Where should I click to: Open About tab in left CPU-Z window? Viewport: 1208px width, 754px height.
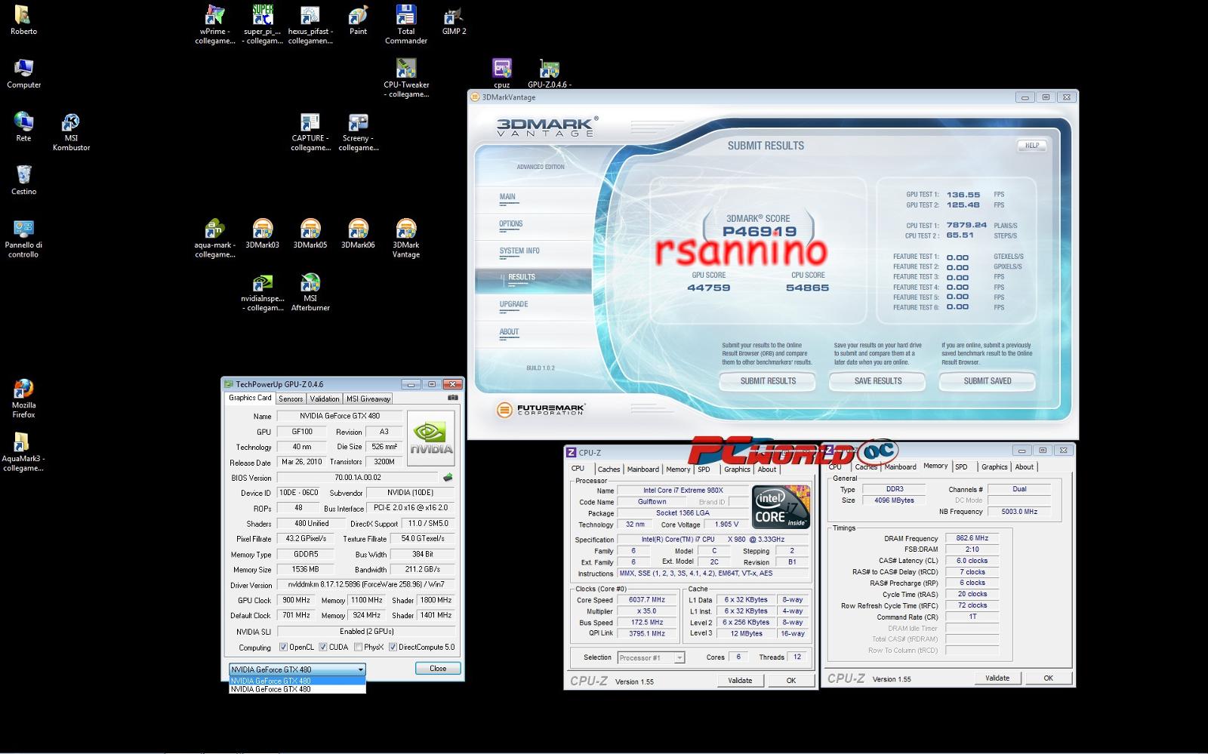[767, 469]
